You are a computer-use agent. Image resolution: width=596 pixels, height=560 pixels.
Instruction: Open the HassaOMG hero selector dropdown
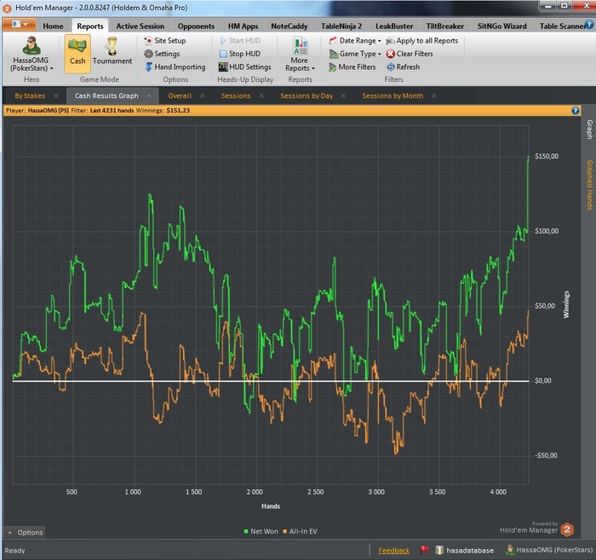(x=32, y=55)
